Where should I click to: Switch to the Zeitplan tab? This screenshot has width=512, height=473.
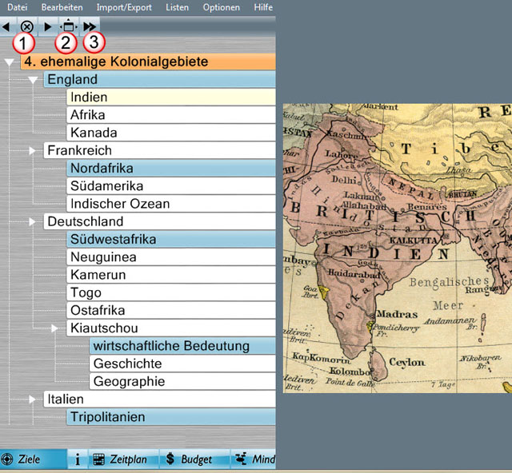click(x=122, y=459)
